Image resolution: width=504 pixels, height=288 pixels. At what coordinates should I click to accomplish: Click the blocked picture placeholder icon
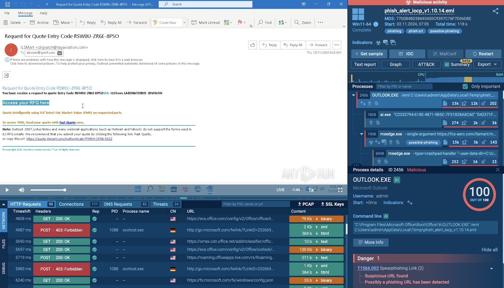[6, 75]
